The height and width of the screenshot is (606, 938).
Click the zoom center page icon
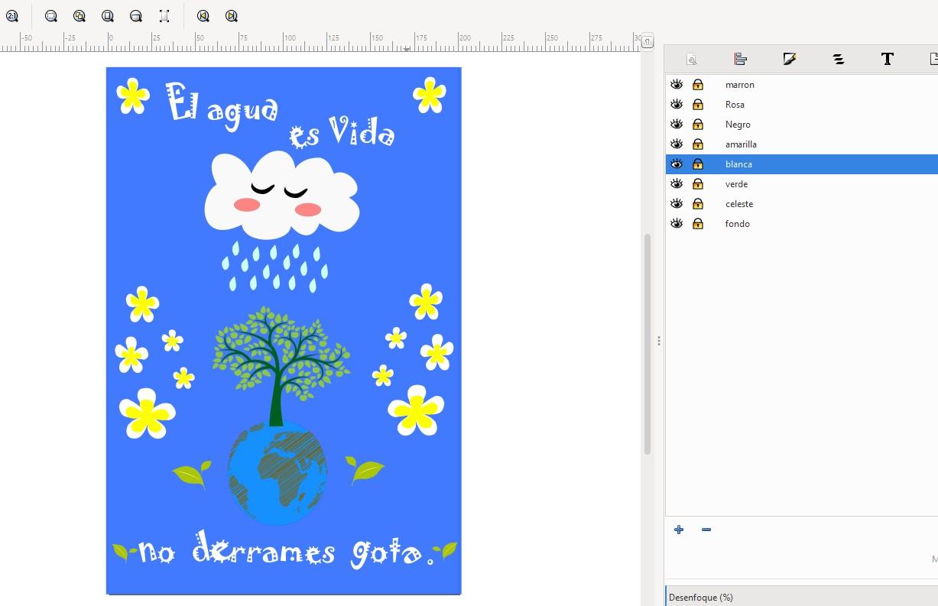coord(164,16)
